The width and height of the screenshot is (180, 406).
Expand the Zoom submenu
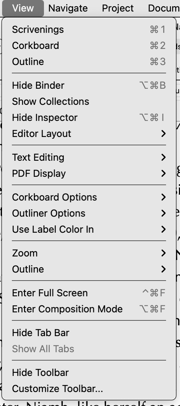(x=89, y=253)
